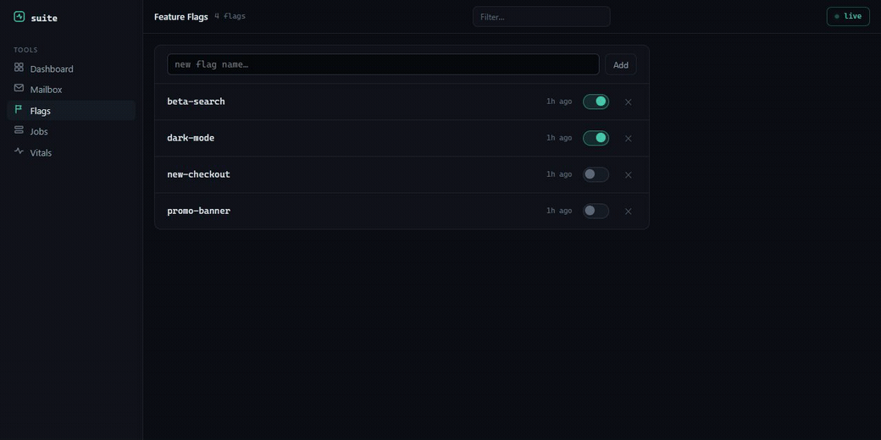Enable the new-checkout toggle
The height and width of the screenshot is (440, 881).
596,174
